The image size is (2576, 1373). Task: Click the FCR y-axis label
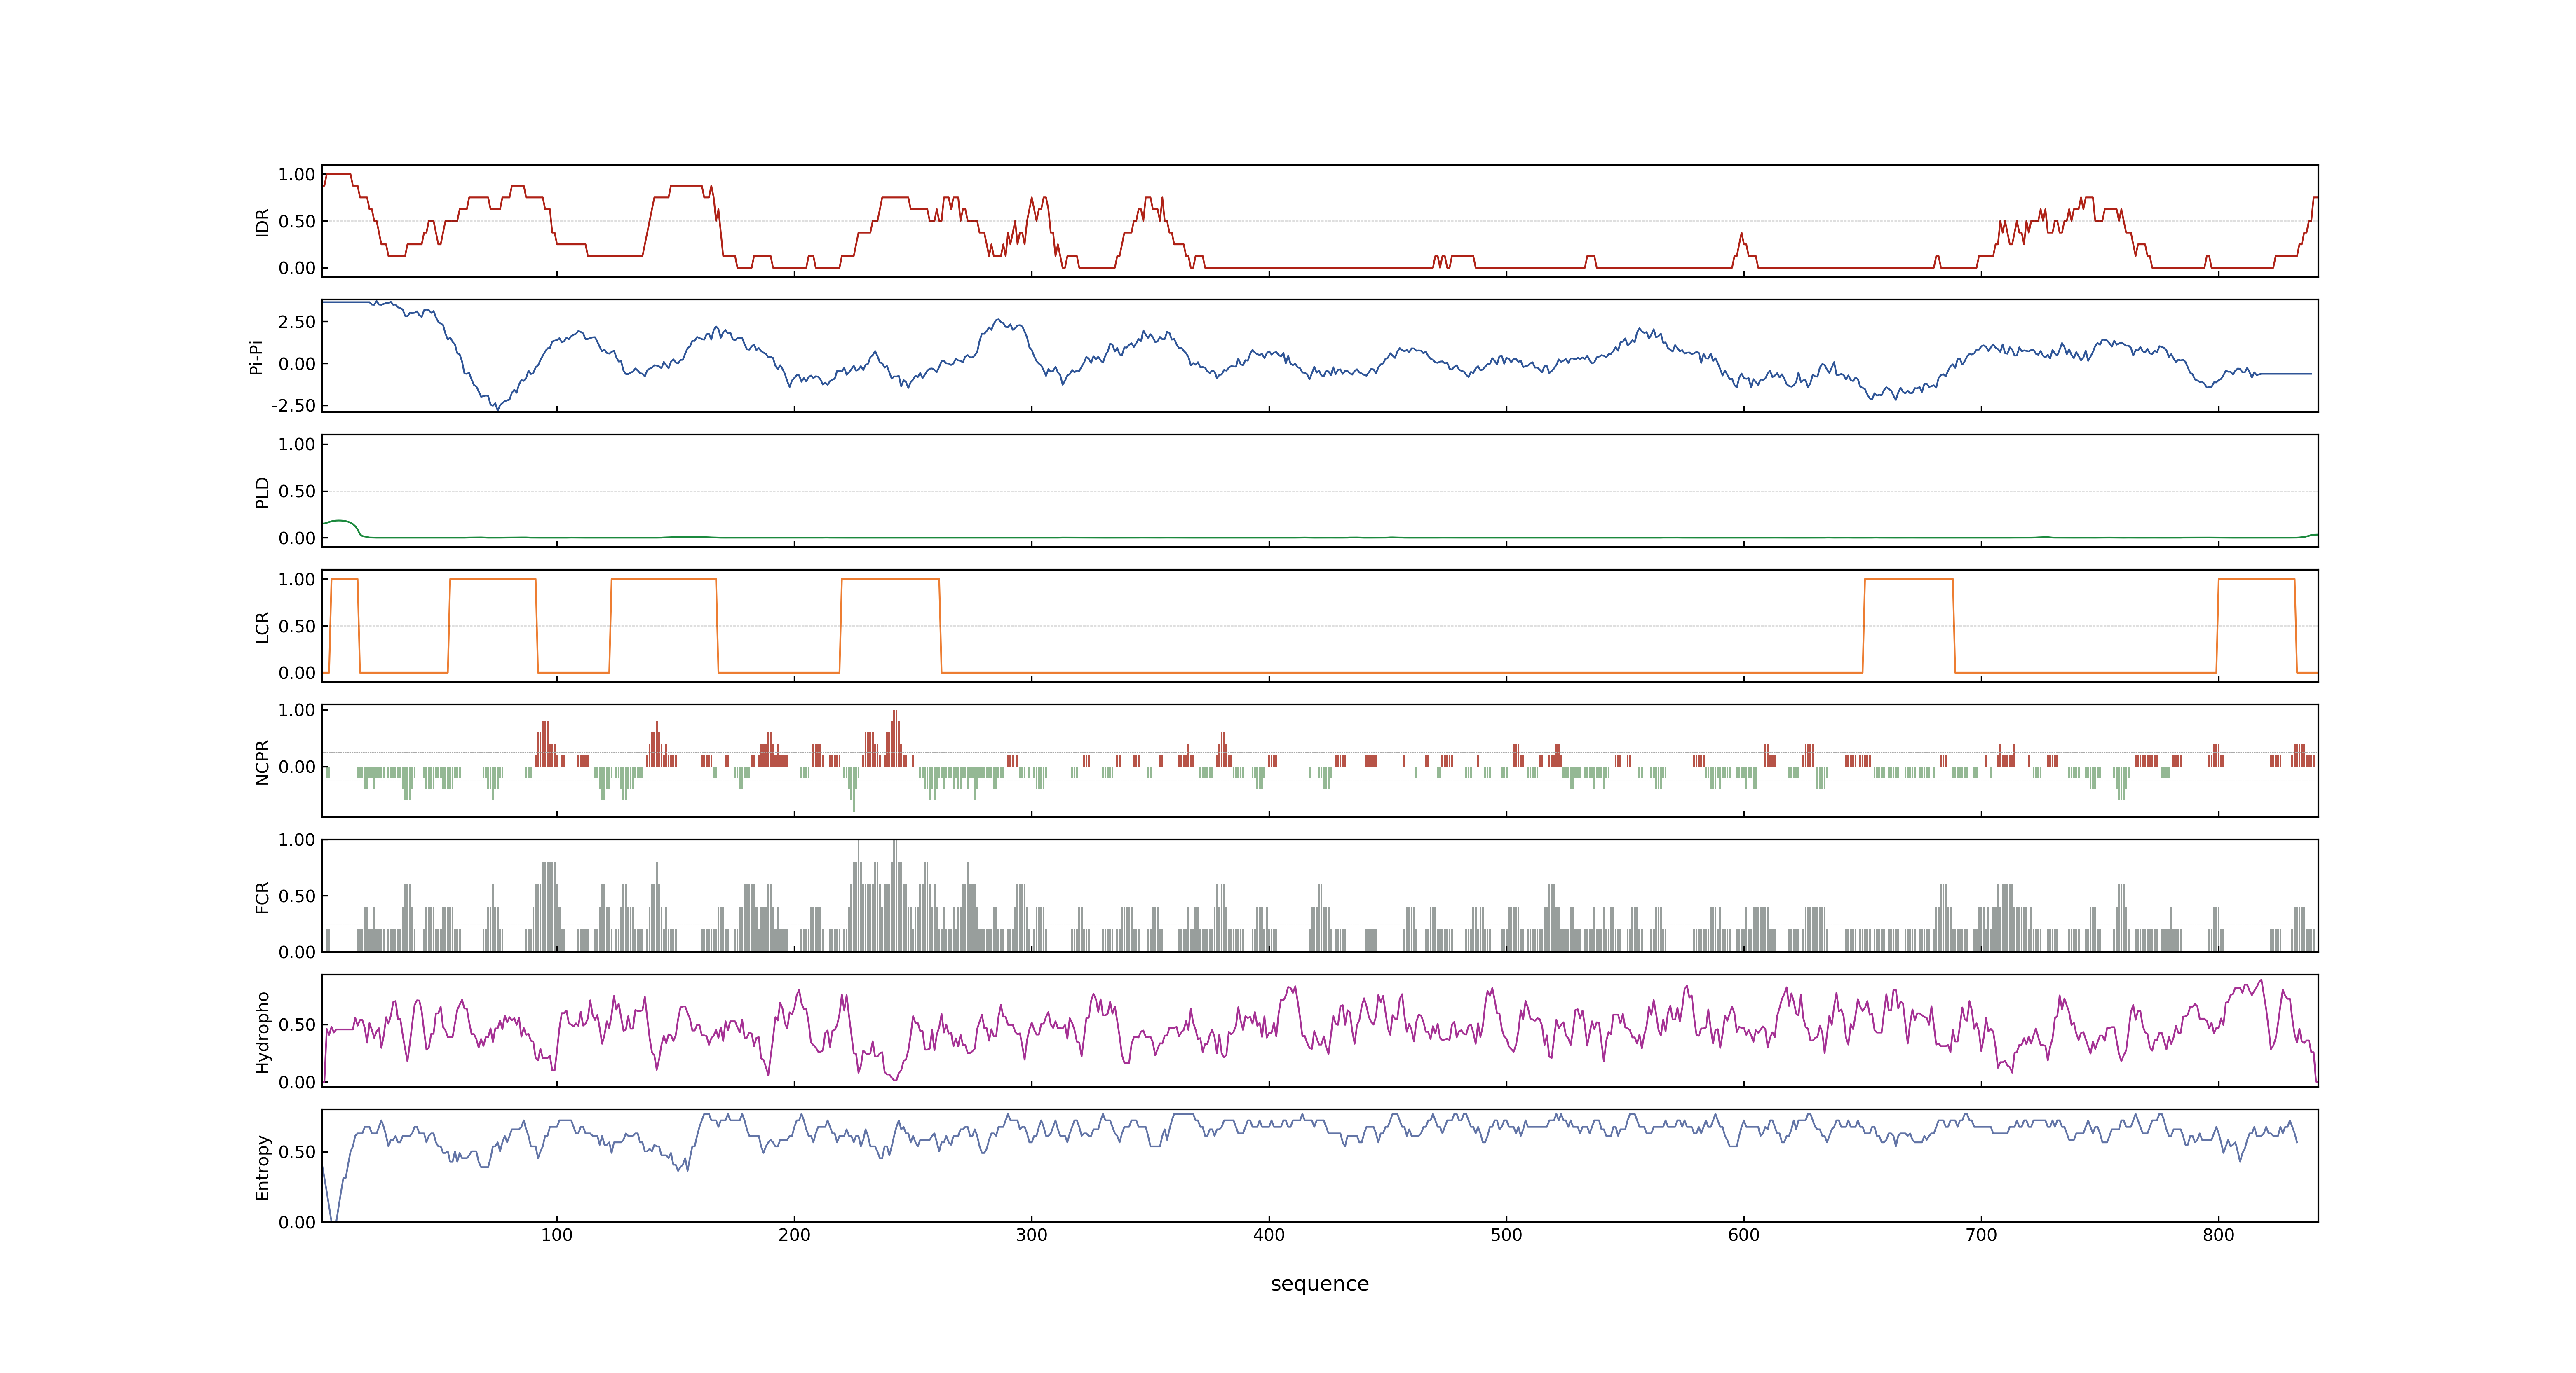(262, 896)
